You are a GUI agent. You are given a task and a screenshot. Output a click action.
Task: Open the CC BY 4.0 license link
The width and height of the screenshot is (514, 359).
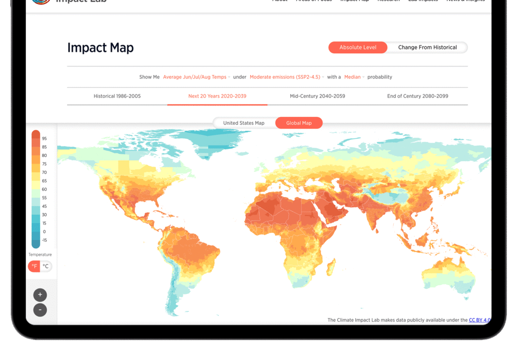click(480, 320)
